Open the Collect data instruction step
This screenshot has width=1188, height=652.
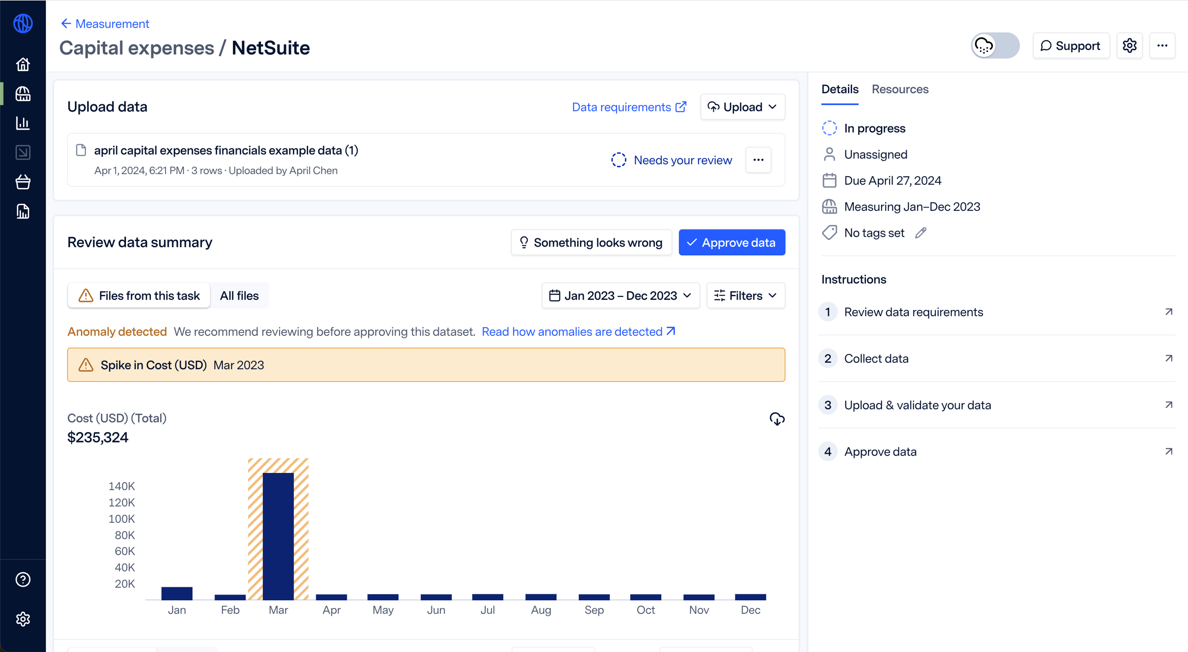pos(876,359)
